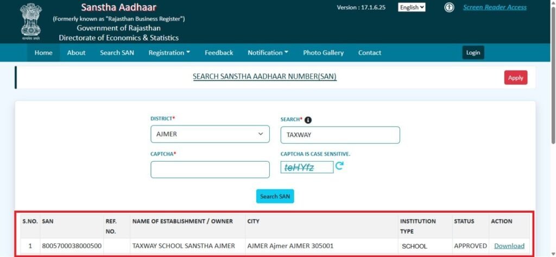Click the STATUS column header
Screen dimensions: 556x257
coord(464,221)
